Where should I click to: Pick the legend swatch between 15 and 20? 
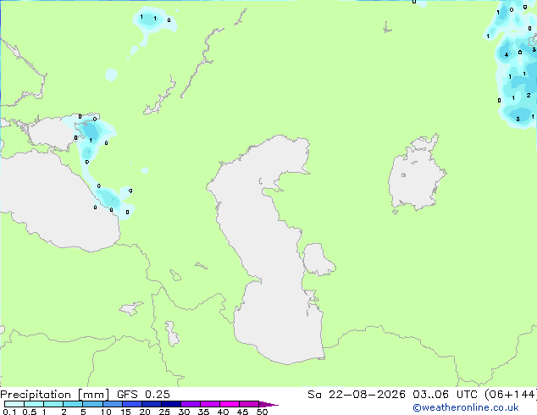(132, 404)
